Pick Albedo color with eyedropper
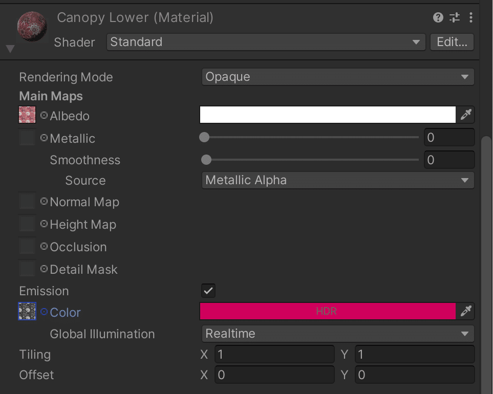This screenshot has width=493, height=394. point(465,115)
